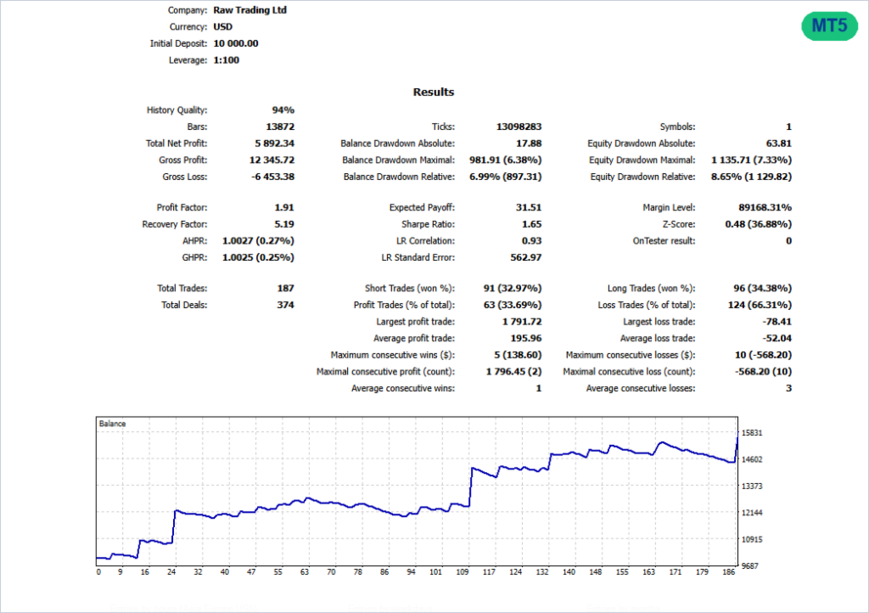Click the 'OnTester result:' label
The height and width of the screenshot is (613, 869).
pyautogui.click(x=664, y=240)
